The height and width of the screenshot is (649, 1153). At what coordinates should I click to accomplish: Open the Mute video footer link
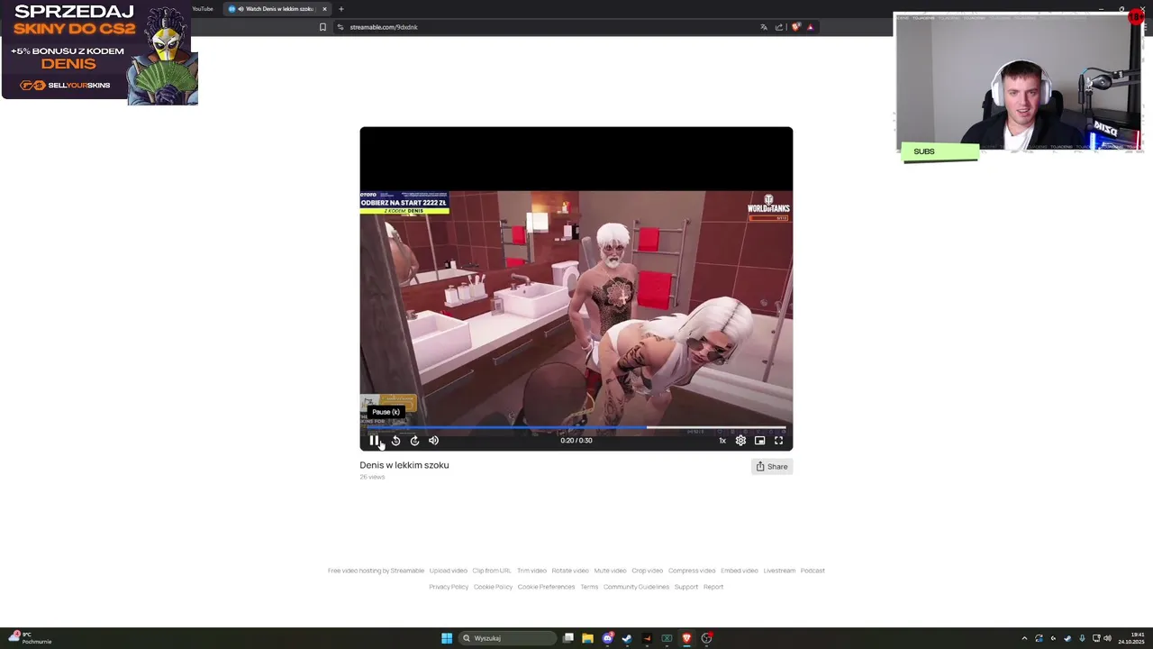click(610, 571)
